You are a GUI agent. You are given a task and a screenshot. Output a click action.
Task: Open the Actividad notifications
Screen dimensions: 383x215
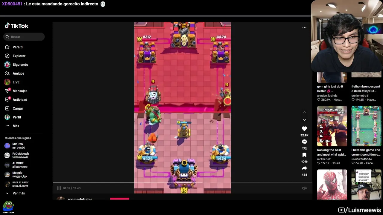20,100
